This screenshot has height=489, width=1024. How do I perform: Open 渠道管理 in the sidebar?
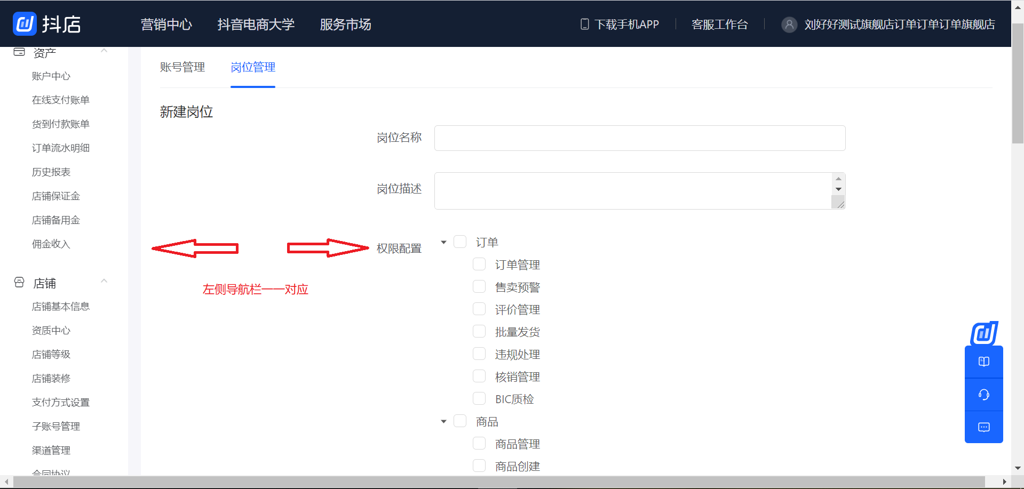click(51, 451)
